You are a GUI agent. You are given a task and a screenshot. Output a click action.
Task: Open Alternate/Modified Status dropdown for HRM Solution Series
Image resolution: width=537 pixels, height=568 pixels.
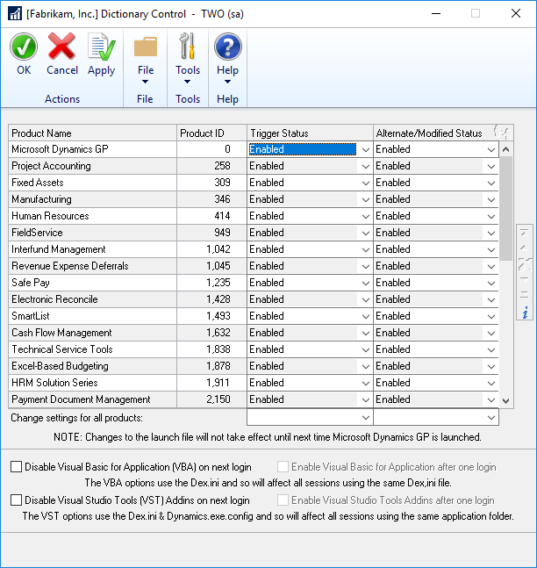point(491,383)
